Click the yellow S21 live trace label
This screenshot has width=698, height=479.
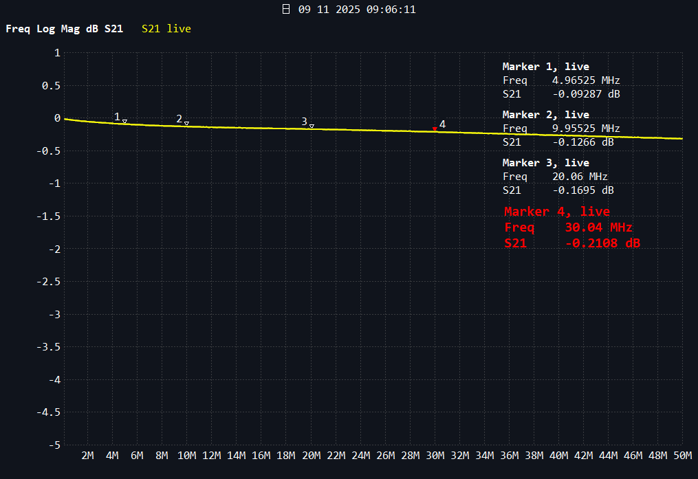(x=166, y=29)
